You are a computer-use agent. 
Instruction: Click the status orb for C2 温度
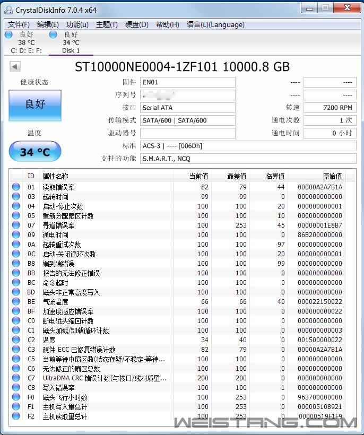[x=16, y=340]
